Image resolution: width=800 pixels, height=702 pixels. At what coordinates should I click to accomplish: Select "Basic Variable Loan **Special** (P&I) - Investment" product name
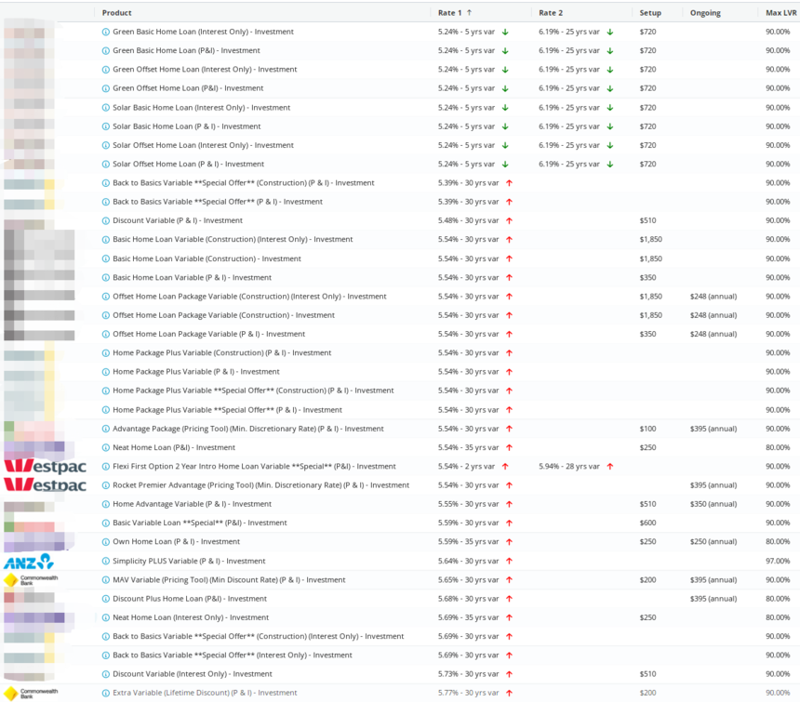click(x=199, y=523)
